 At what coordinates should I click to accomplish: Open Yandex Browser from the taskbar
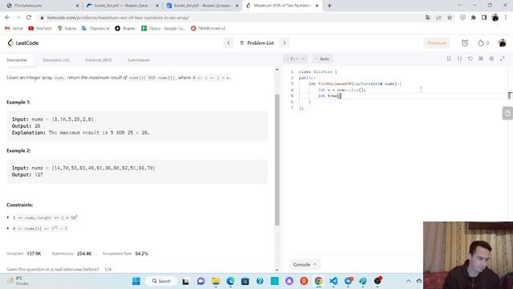click(304, 281)
